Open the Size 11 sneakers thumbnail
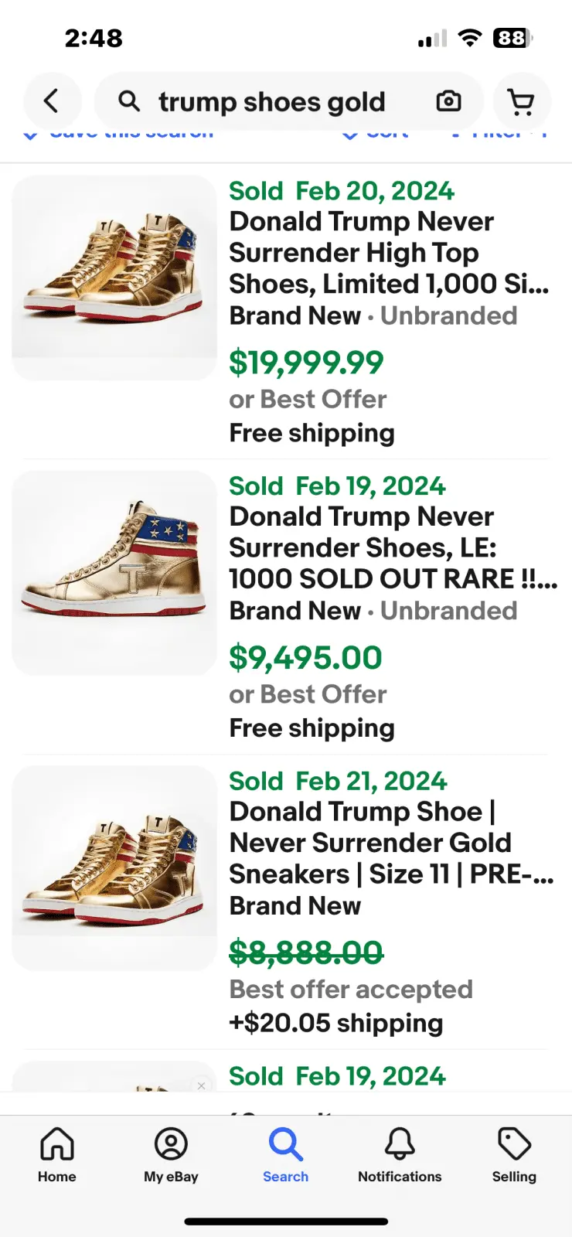The height and width of the screenshot is (1237, 572). click(114, 868)
